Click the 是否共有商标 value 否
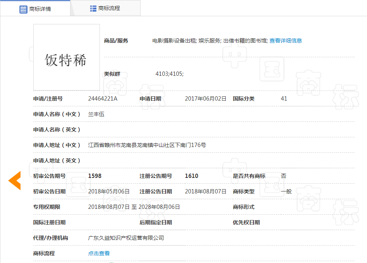 click(283, 176)
